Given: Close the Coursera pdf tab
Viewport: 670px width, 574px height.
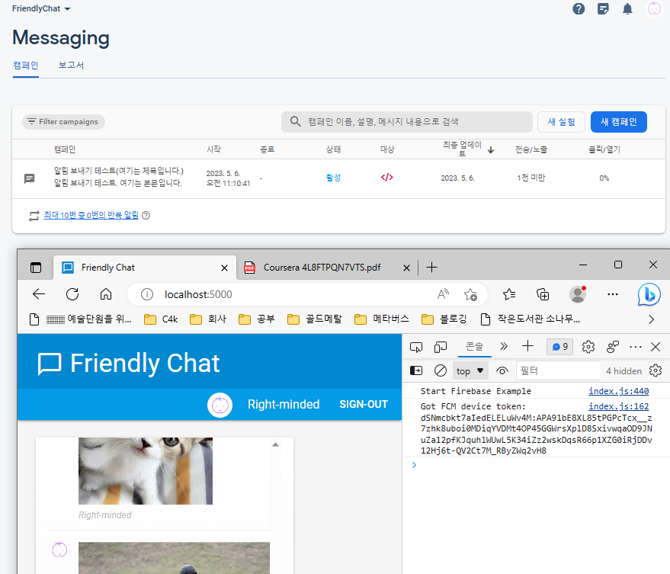Looking at the screenshot, I should pyautogui.click(x=406, y=268).
